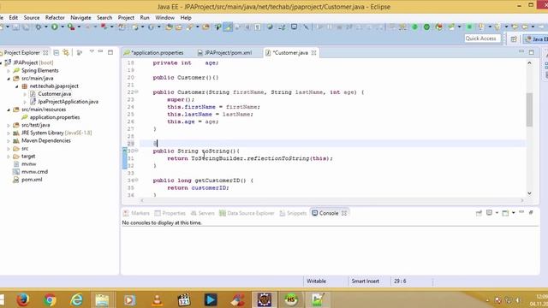Switch to the Snippets tab
The image size is (548, 308).
click(x=293, y=213)
